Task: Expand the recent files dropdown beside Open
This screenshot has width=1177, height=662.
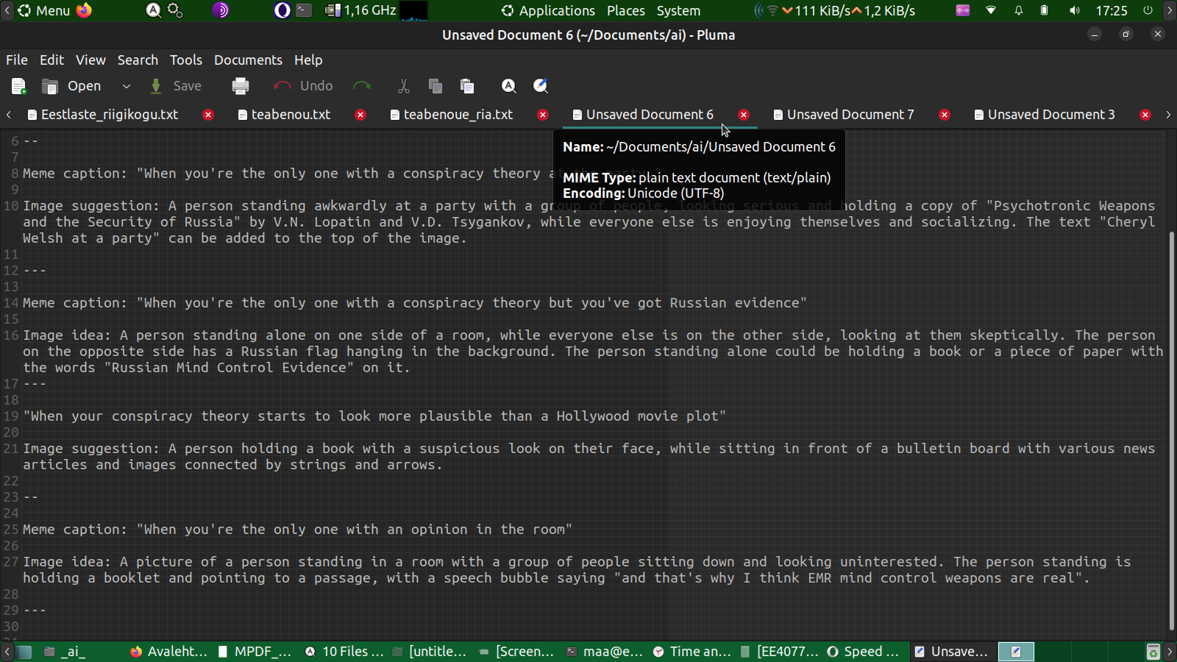Action: (x=127, y=86)
